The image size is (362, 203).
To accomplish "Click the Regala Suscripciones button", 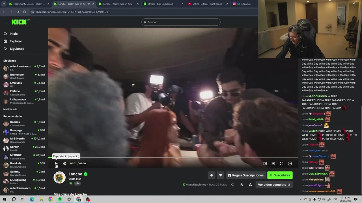I will click(x=246, y=175).
